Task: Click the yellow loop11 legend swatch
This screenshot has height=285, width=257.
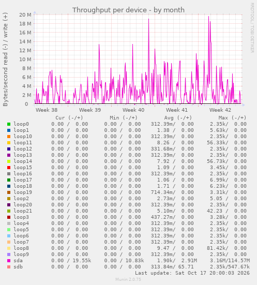Action: [x=9, y=143]
